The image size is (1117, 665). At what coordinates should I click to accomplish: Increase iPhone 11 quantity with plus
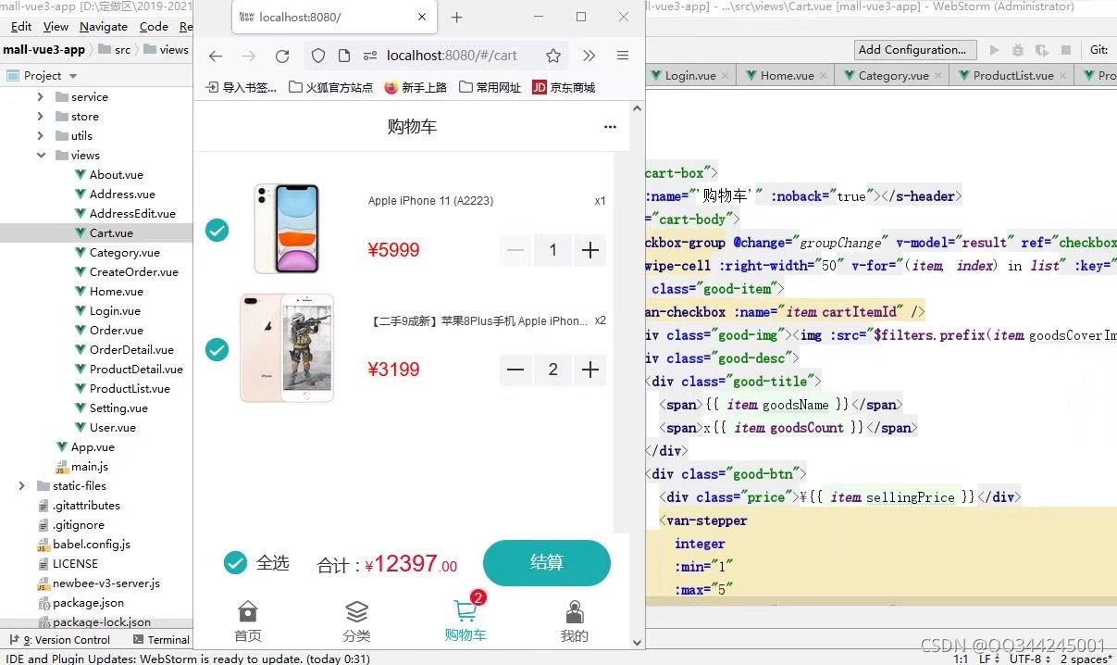[590, 250]
